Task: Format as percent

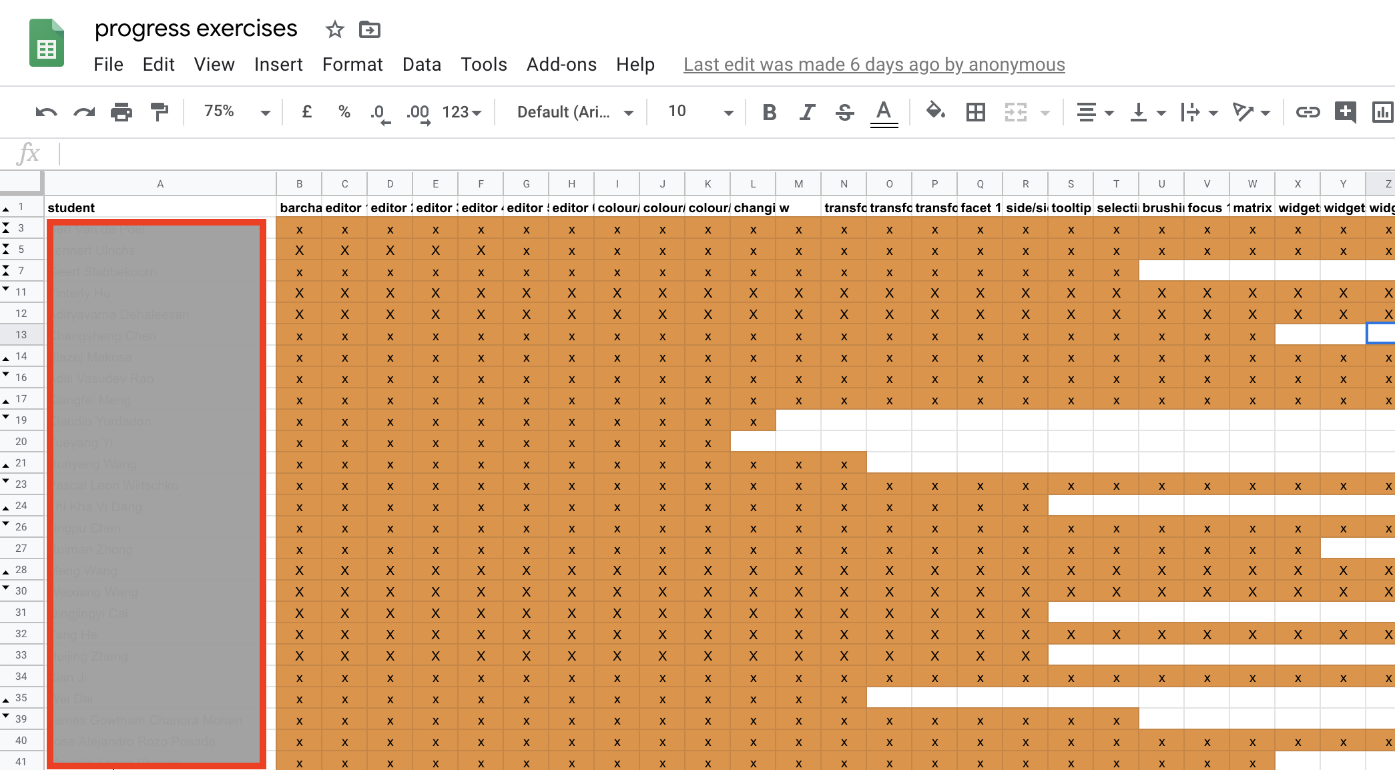Action: tap(344, 111)
